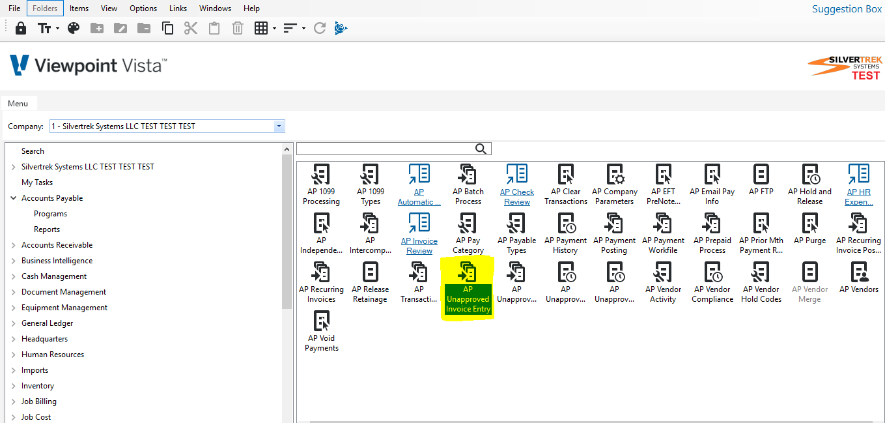
Task: Open AP Recurring Invoices
Action: (321, 282)
